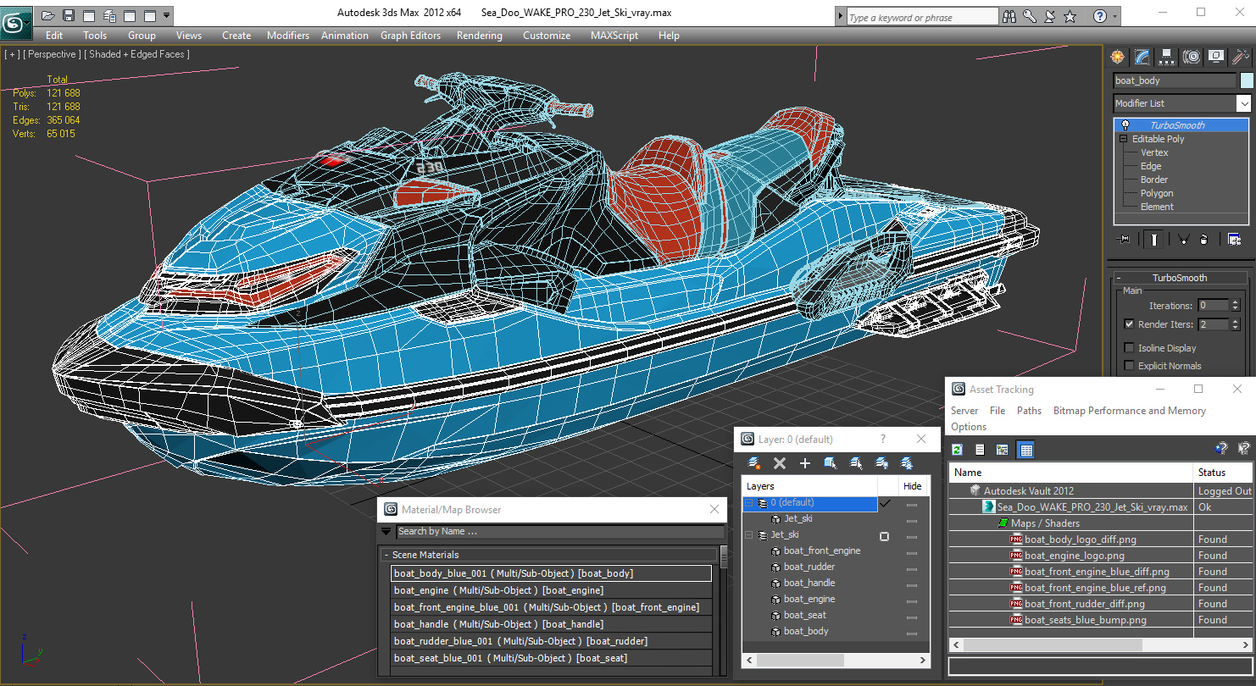The width and height of the screenshot is (1256, 686).
Task: Click the viewport [+] general menu label
Action: (12, 54)
